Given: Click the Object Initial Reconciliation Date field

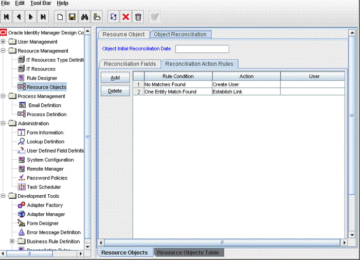Looking at the screenshot, I should [202, 49].
